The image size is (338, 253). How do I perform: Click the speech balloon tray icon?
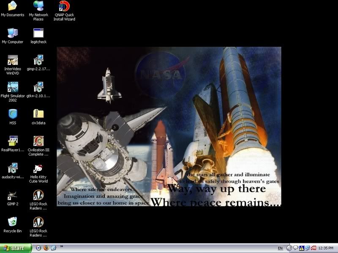(x=295, y=248)
